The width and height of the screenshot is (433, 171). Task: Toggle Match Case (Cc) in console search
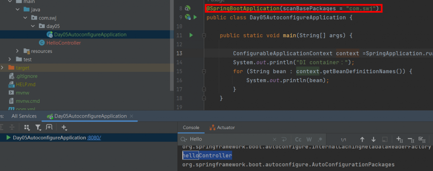(x=298, y=139)
